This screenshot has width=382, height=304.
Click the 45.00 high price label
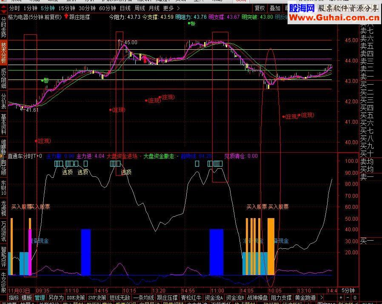(x=131, y=43)
